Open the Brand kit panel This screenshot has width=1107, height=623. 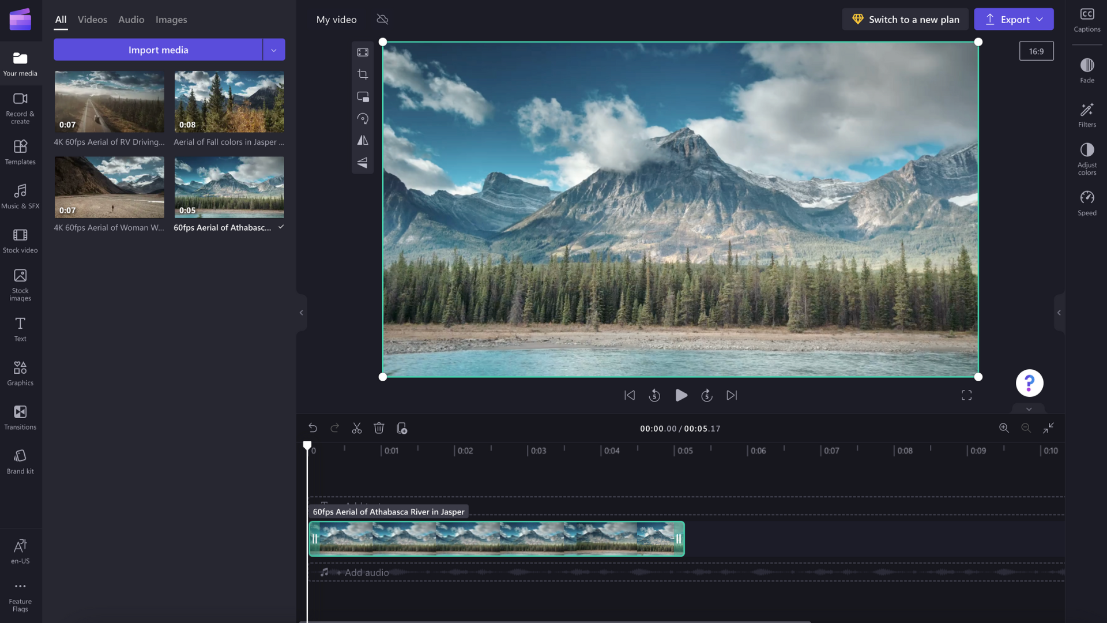pos(20,462)
